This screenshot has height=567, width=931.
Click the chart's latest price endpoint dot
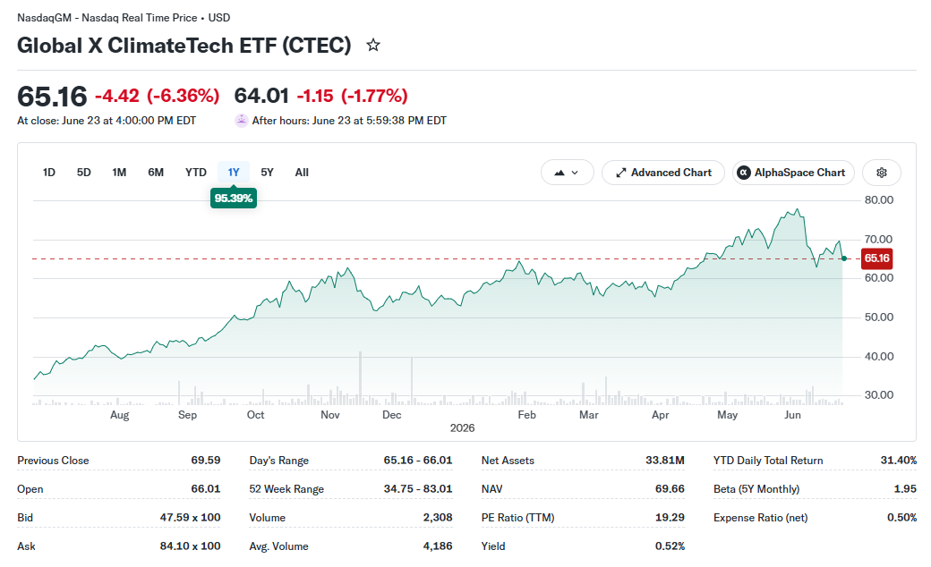coord(844,258)
